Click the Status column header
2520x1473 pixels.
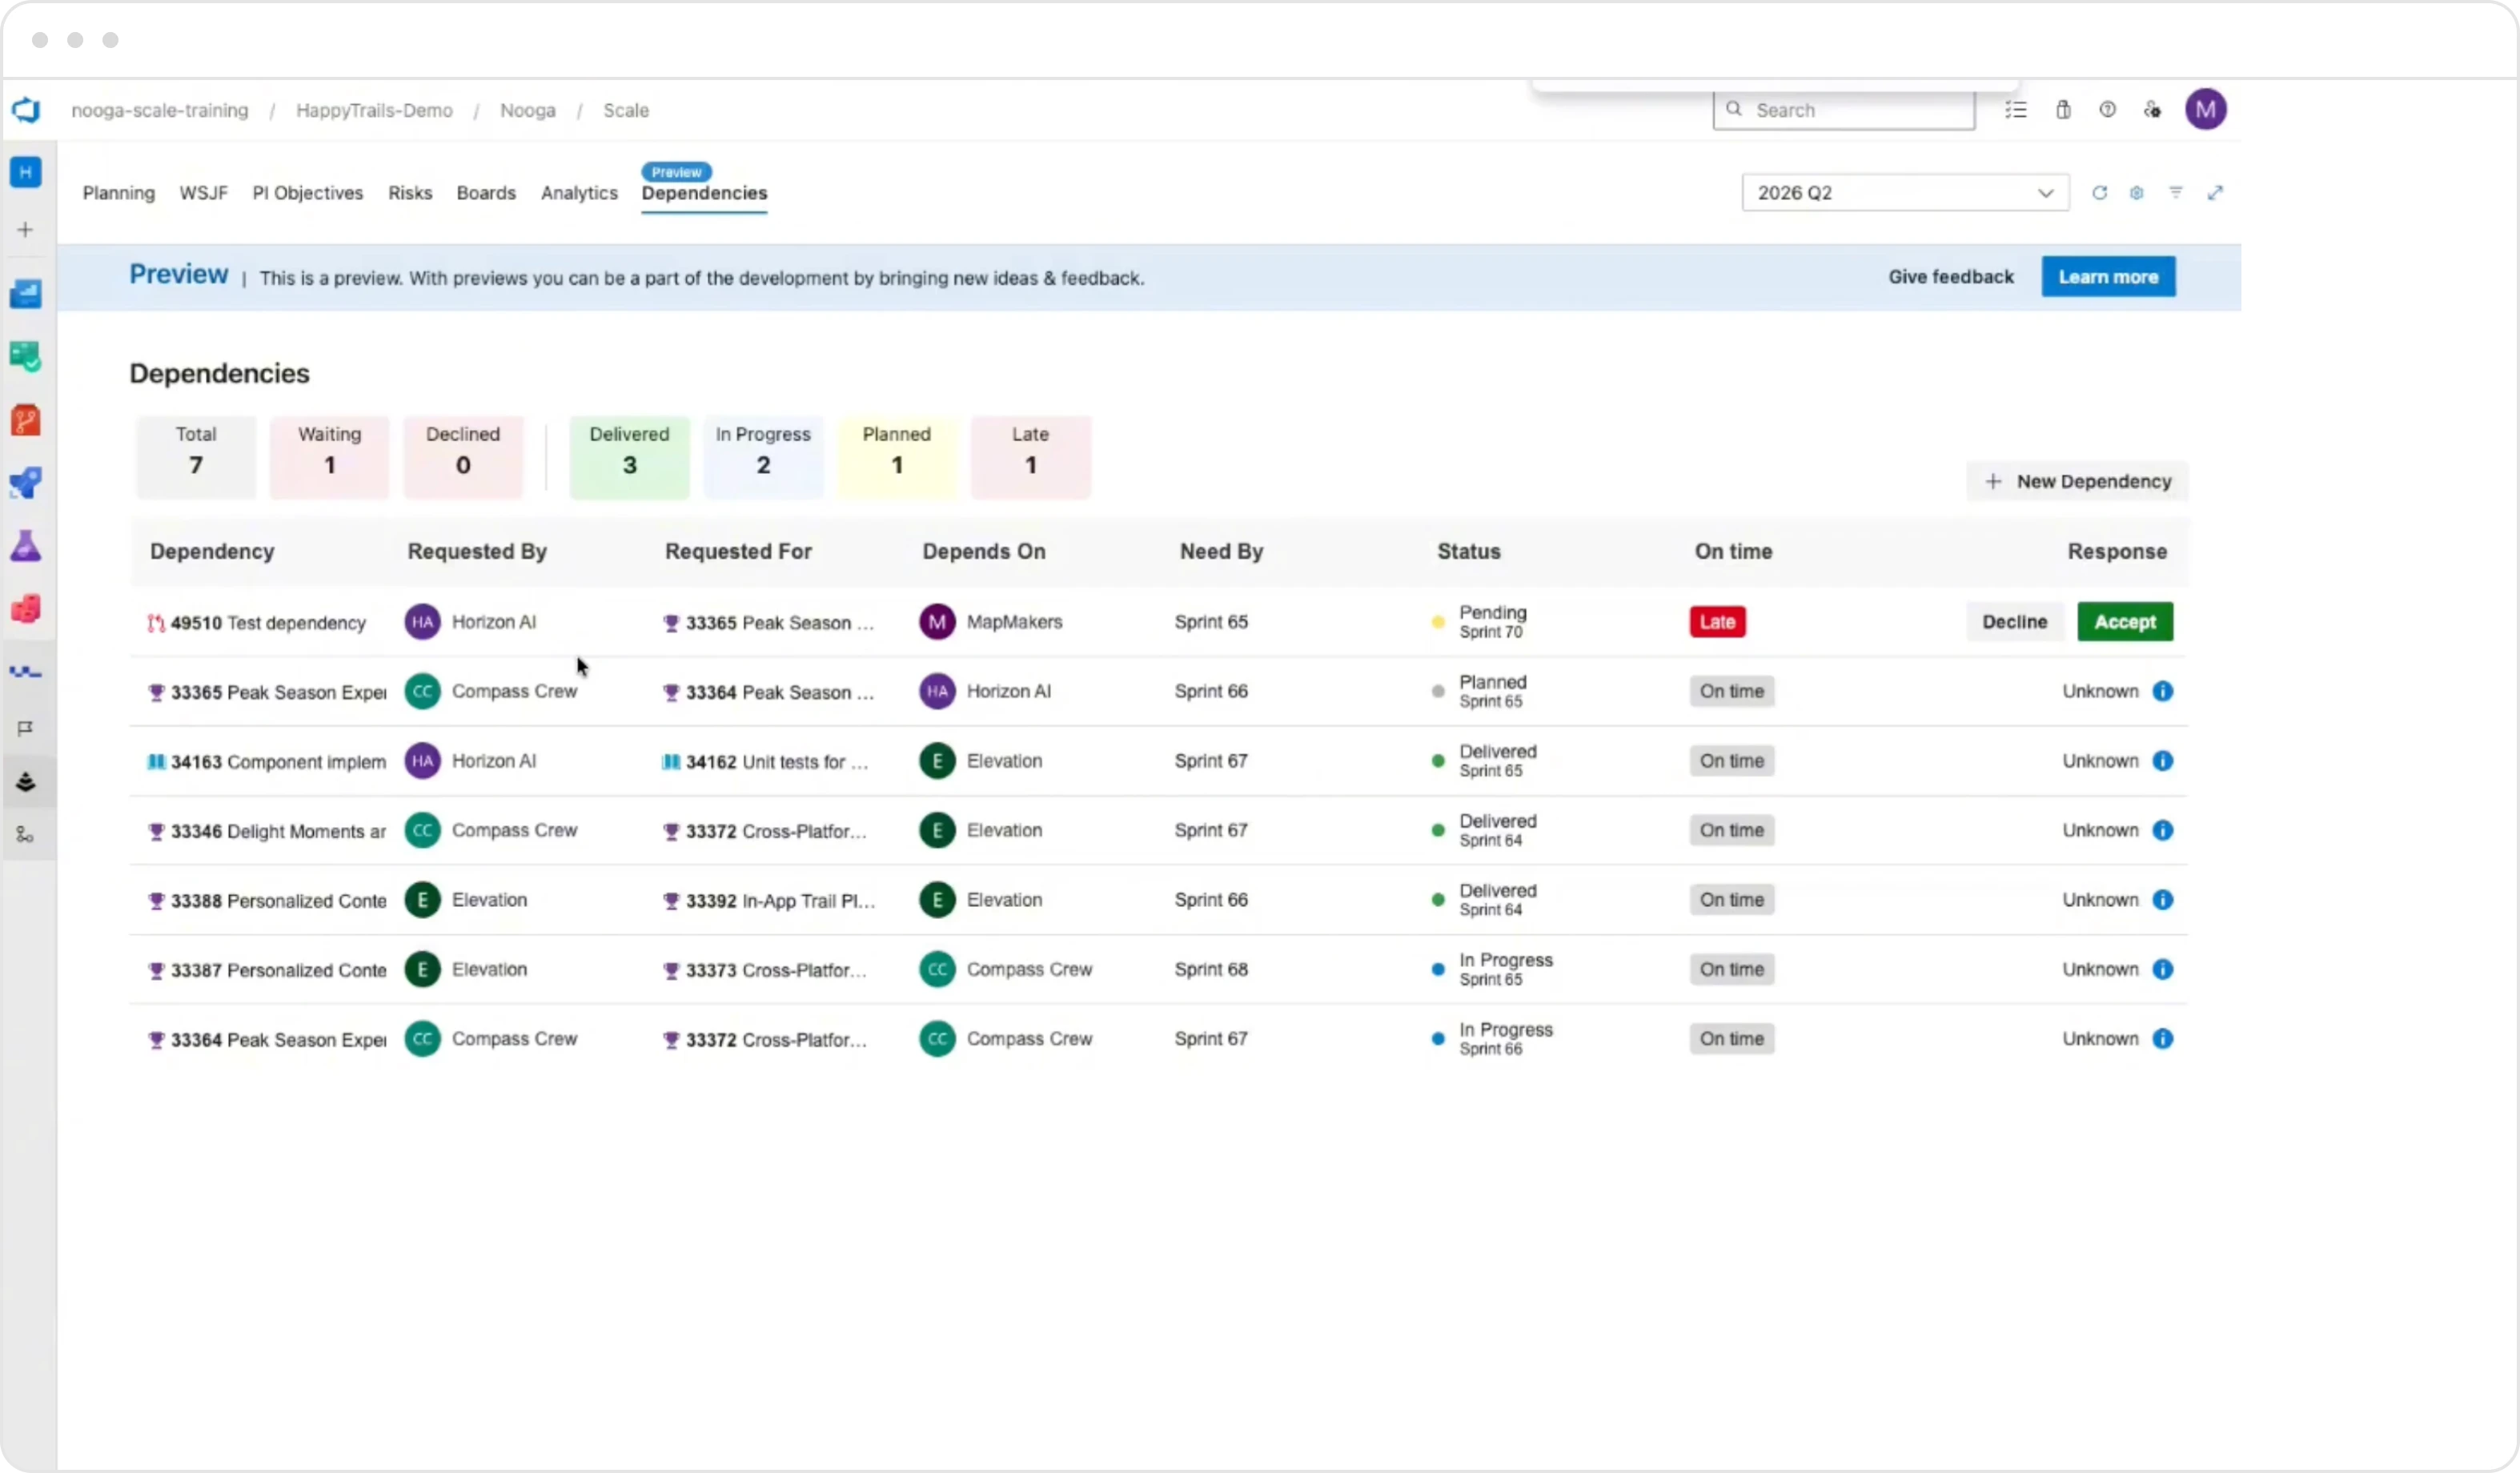tap(1469, 552)
